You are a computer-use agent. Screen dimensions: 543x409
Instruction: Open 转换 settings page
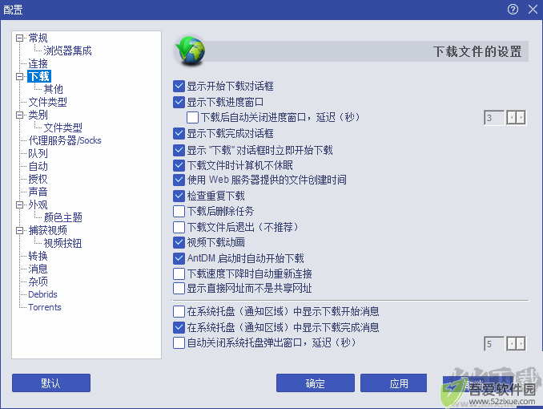[x=38, y=256]
